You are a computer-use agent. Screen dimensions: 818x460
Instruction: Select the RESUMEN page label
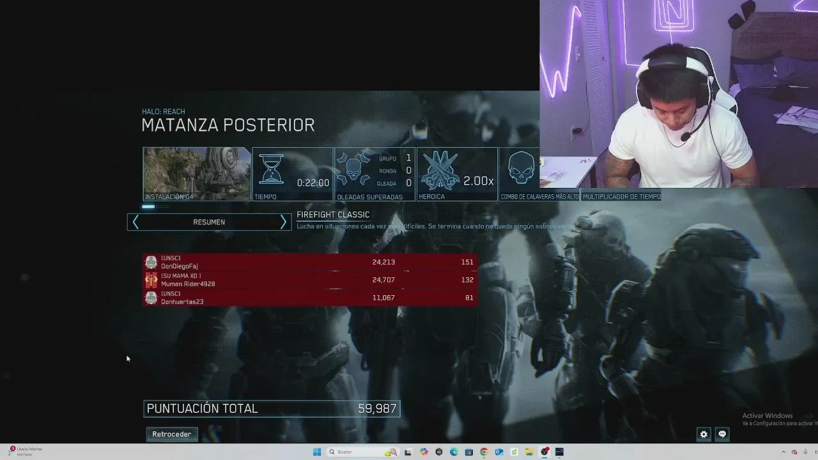tap(209, 222)
